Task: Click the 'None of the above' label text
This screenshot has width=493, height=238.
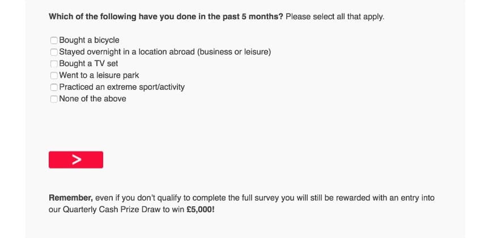Action: pyautogui.click(x=93, y=99)
